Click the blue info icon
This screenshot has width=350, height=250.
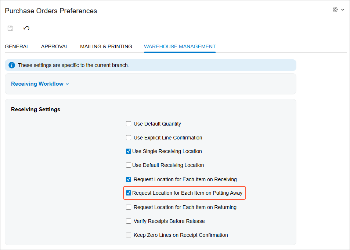[12, 65]
